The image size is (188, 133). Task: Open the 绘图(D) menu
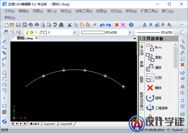101,11
